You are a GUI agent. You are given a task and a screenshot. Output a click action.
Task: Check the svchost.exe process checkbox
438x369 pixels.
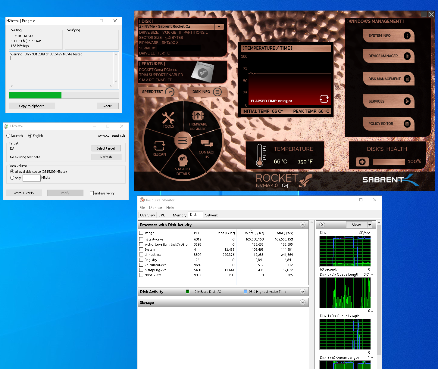pyautogui.click(x=141, y=244)
